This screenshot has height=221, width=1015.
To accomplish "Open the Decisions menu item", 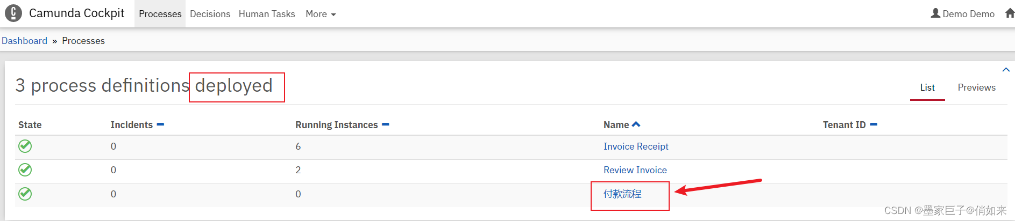I will coord(210,14).
